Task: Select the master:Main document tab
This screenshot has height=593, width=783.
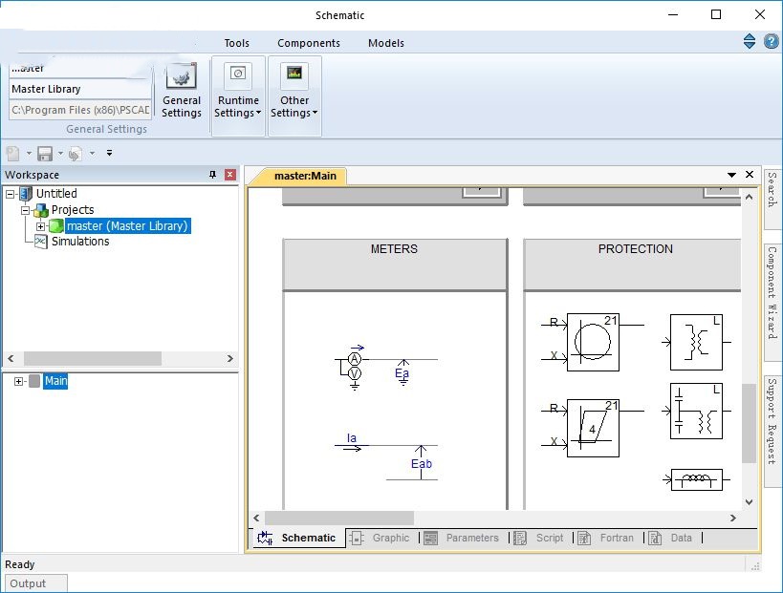Action: point(305,176)
